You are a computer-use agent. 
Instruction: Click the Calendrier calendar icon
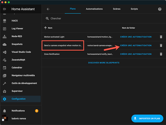click(4, 68)
